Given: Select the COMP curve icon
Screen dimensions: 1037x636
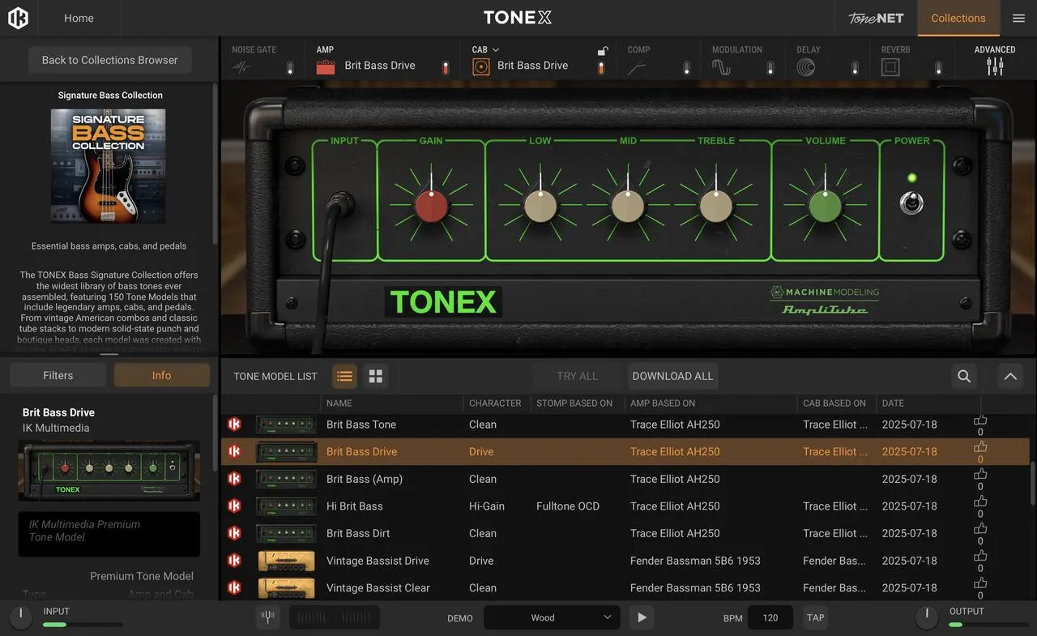Looking at the screenshot, I should [x=637, y=68].
